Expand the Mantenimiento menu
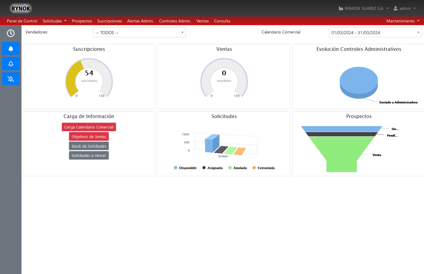 click(403, 21)
